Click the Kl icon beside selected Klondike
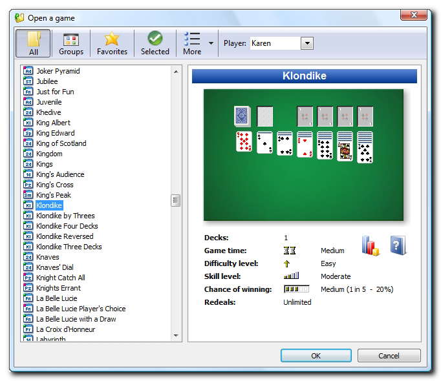Image resolution: width=441 pixels, height=381 pixels. pos(28,205)
